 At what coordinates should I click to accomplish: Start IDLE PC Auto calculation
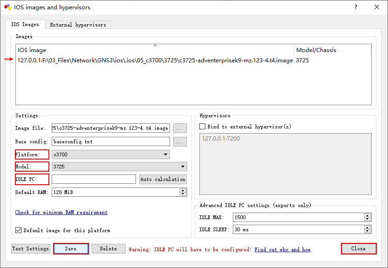pos(163,179)
